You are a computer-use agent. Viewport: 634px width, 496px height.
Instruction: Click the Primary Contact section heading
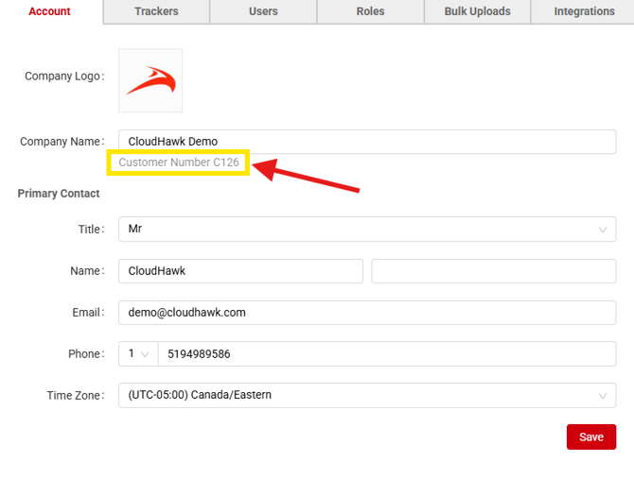59,194
